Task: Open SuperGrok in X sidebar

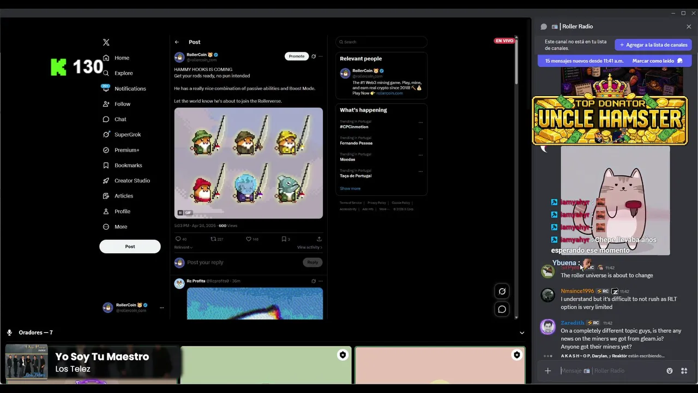Action: 122,134
